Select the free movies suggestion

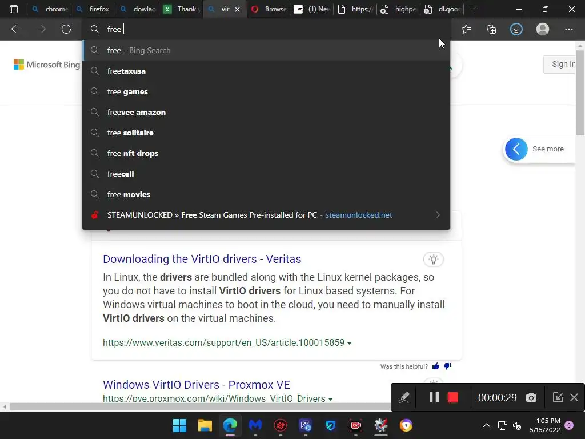266,194
